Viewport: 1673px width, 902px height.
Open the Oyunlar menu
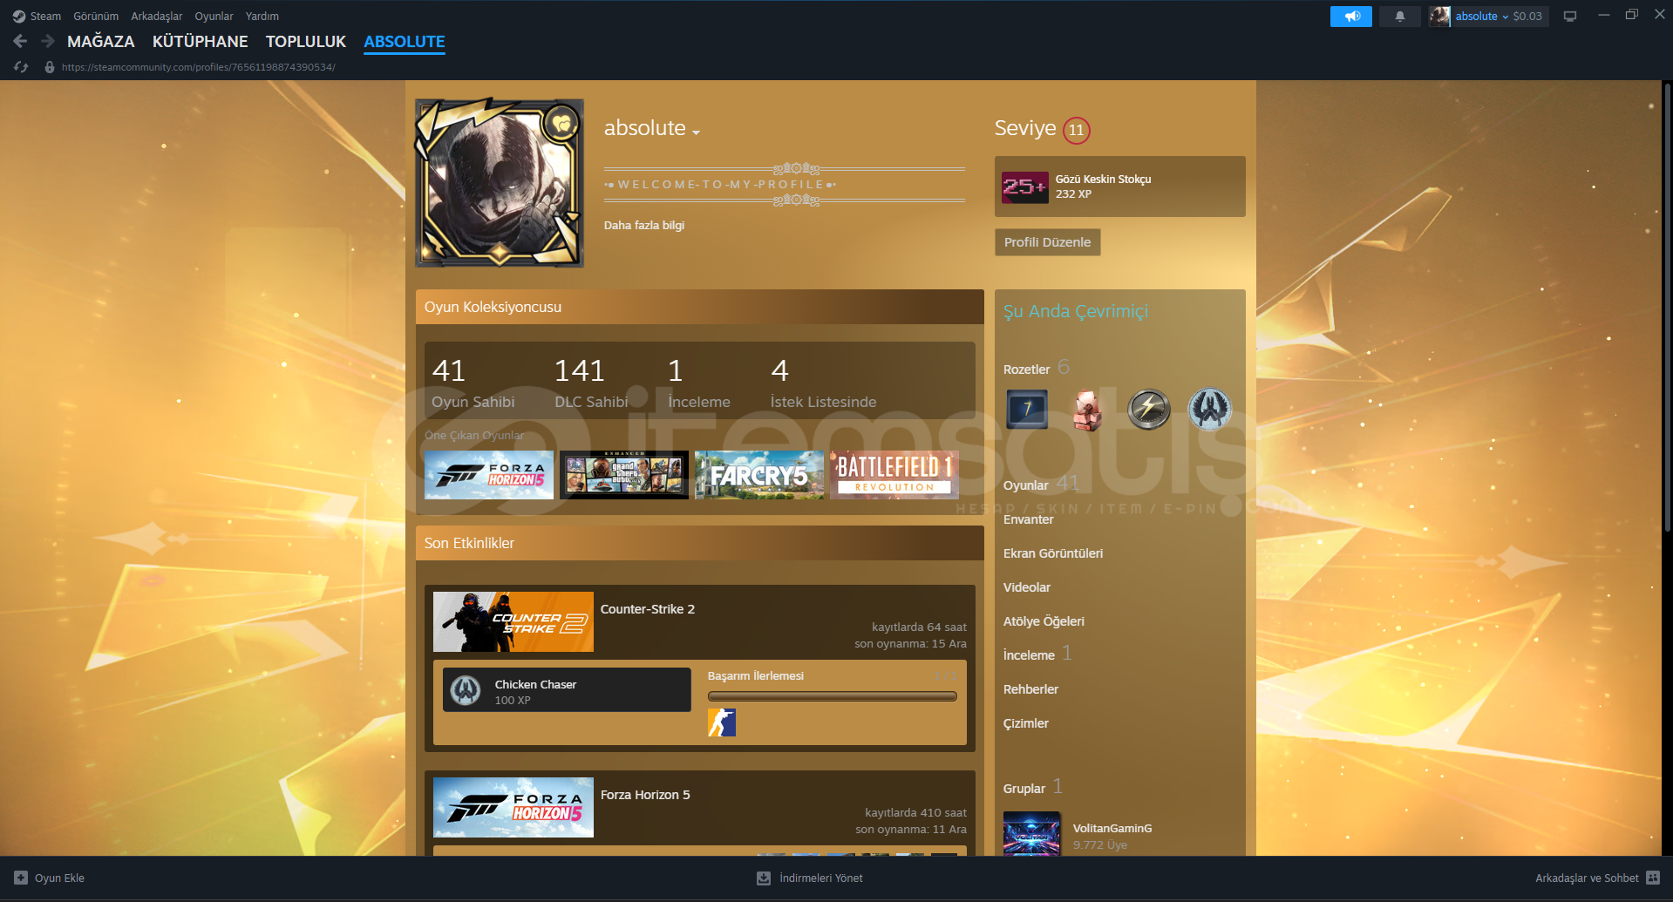(214, 17)
